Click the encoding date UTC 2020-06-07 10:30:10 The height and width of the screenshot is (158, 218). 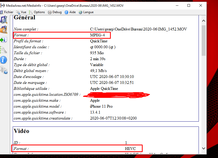click(x=112, y=77)
